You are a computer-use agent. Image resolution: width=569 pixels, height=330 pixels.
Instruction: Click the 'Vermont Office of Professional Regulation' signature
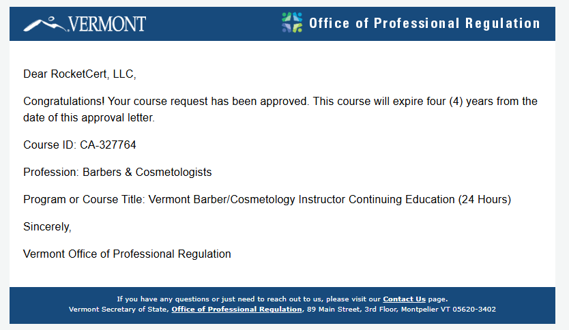click(127, 254)
